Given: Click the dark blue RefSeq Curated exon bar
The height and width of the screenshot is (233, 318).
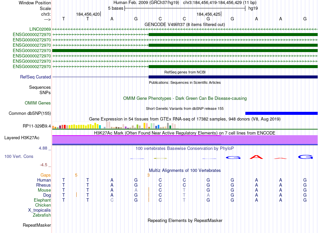Looking at the screenshot, I should coord(233,77).
